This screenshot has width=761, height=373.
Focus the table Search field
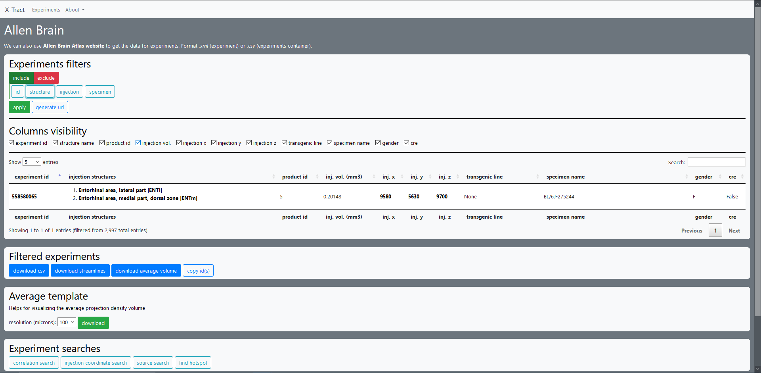point(716,162)
